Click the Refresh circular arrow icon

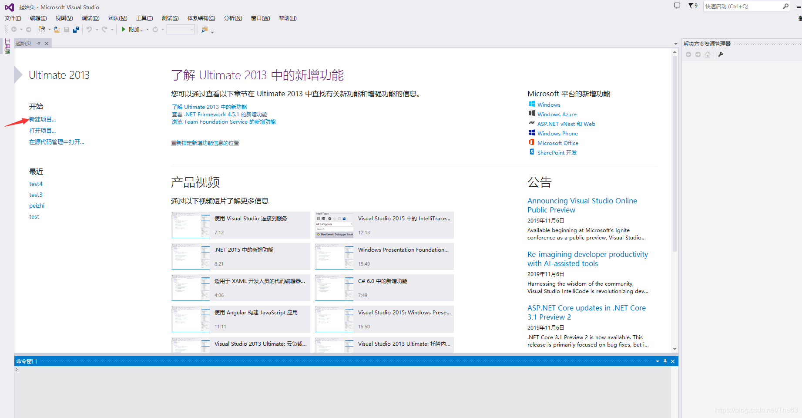pyautogui.click(x=155, y=29)
